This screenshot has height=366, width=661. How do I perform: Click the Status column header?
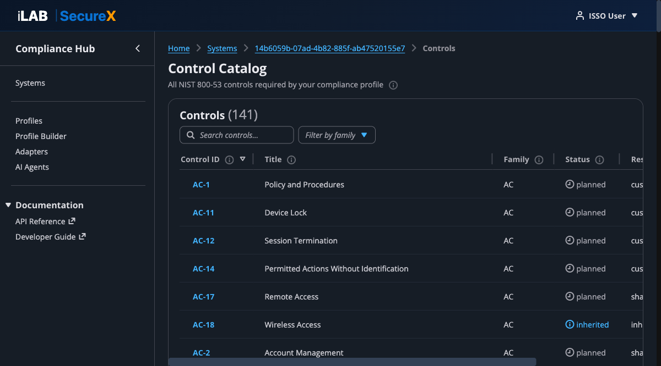click(x=577, y=159)
